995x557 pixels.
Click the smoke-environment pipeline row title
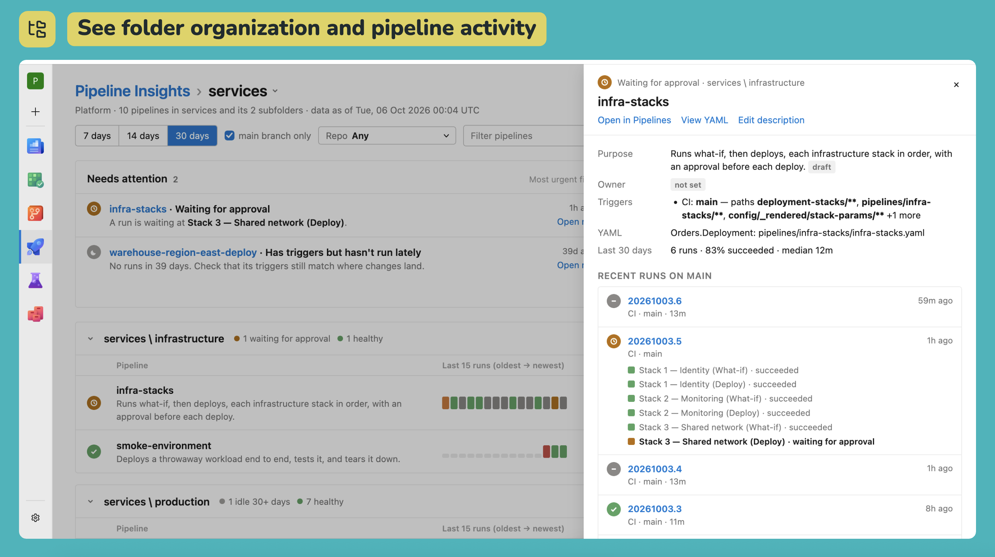[164, 445]
